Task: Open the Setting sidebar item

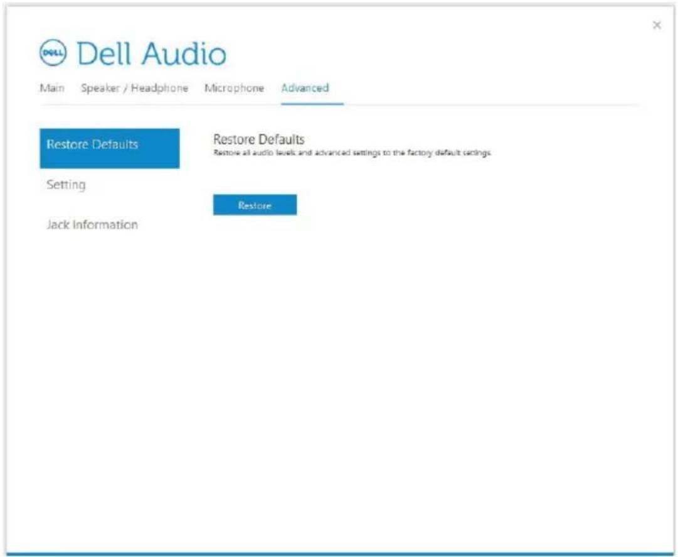Action: [66, 185]
